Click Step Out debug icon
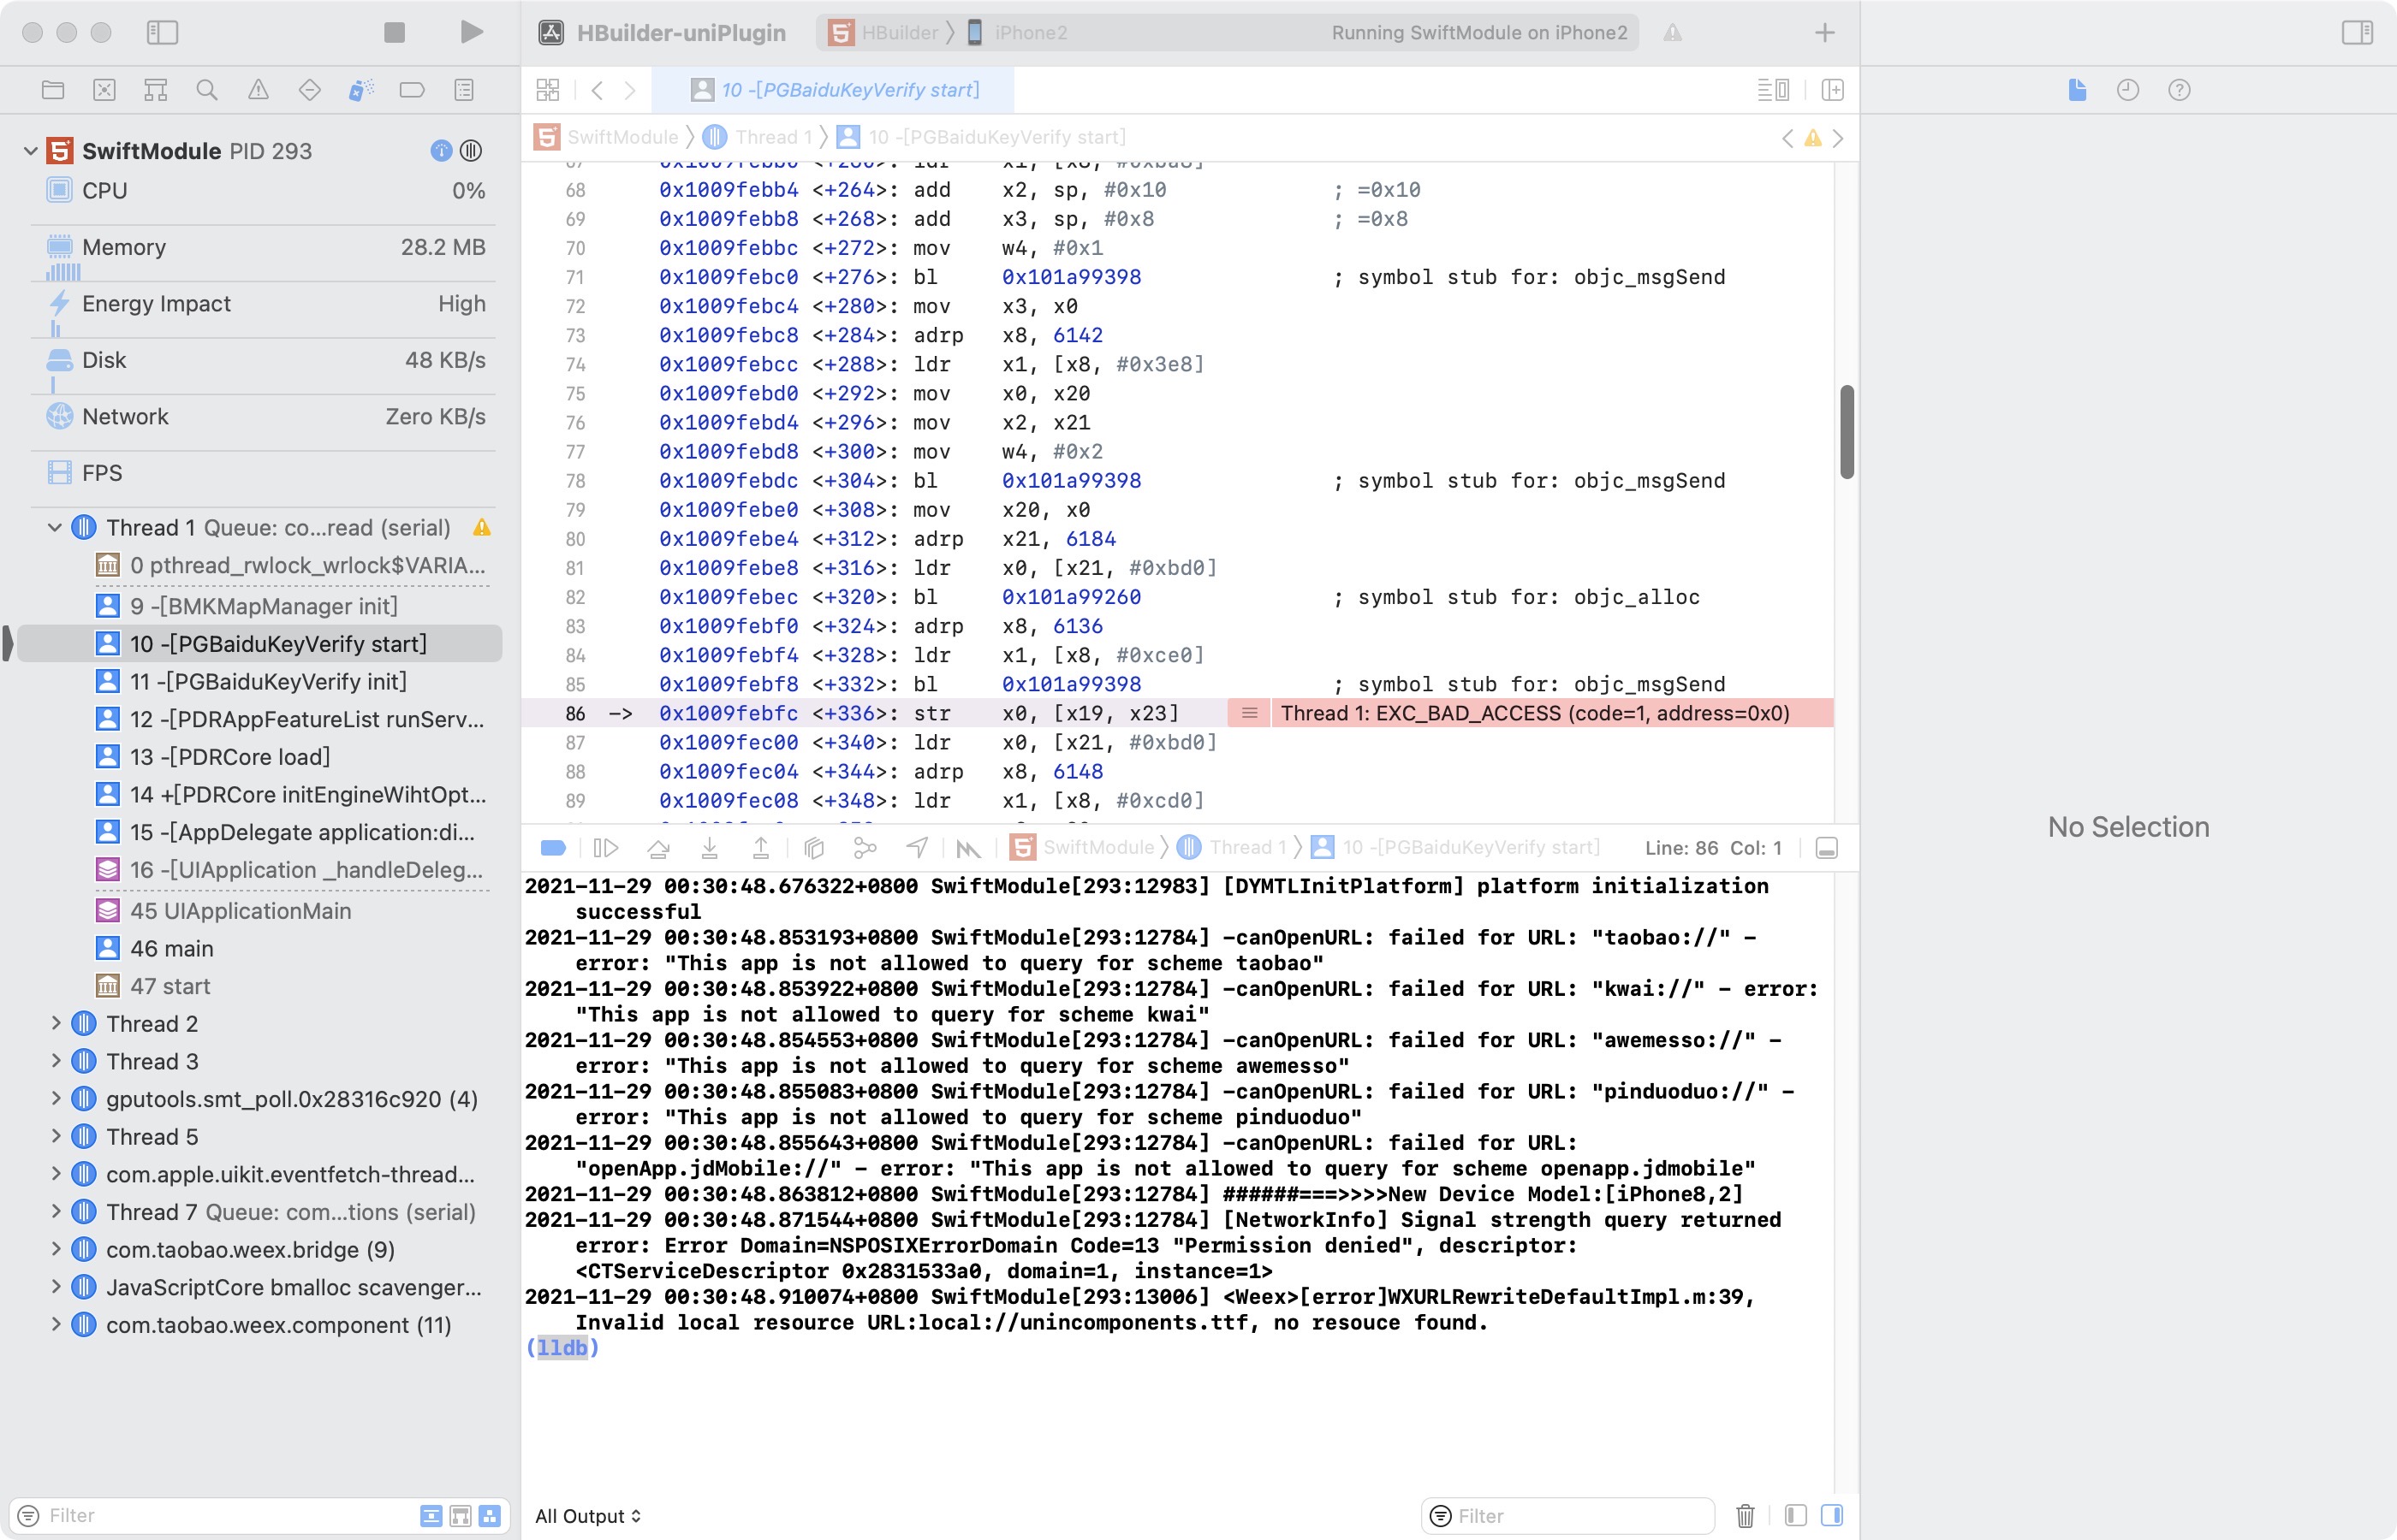Image resolution: width=2397 pixels, height=1540 pixels. (760, 848)
